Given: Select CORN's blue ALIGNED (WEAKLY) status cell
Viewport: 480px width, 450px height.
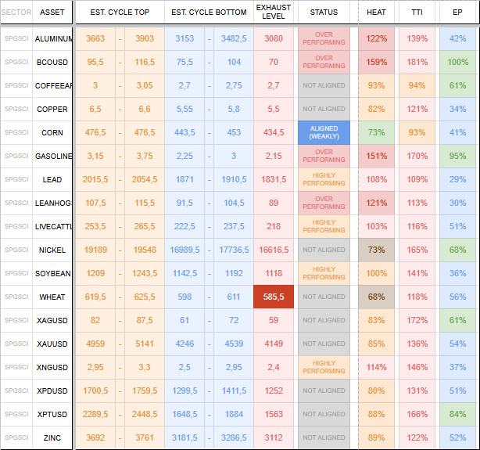Looking at the screenshot, I should coord(324,132).
